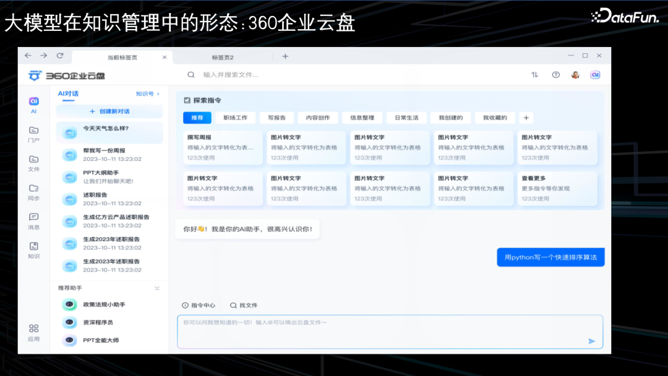Click the search magnifier in the top bar
This screenshot has height=376, width=668.
tap(191, 74)
